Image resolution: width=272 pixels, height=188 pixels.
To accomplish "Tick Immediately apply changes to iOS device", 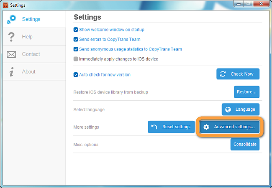I will pos(76,59).
